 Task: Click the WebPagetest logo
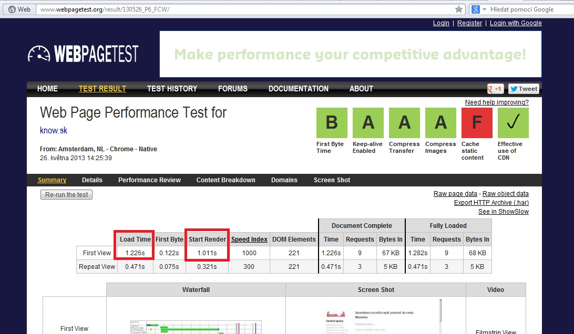point(83,54)
